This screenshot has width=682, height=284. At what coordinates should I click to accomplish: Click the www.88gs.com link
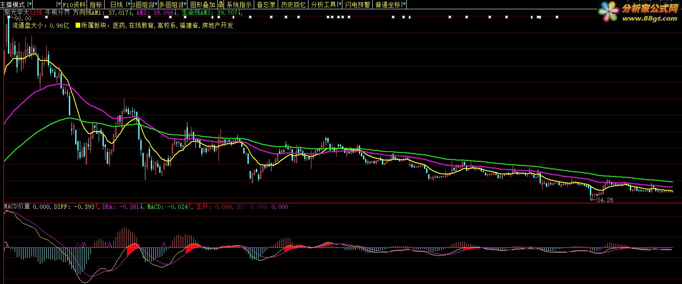650,19
